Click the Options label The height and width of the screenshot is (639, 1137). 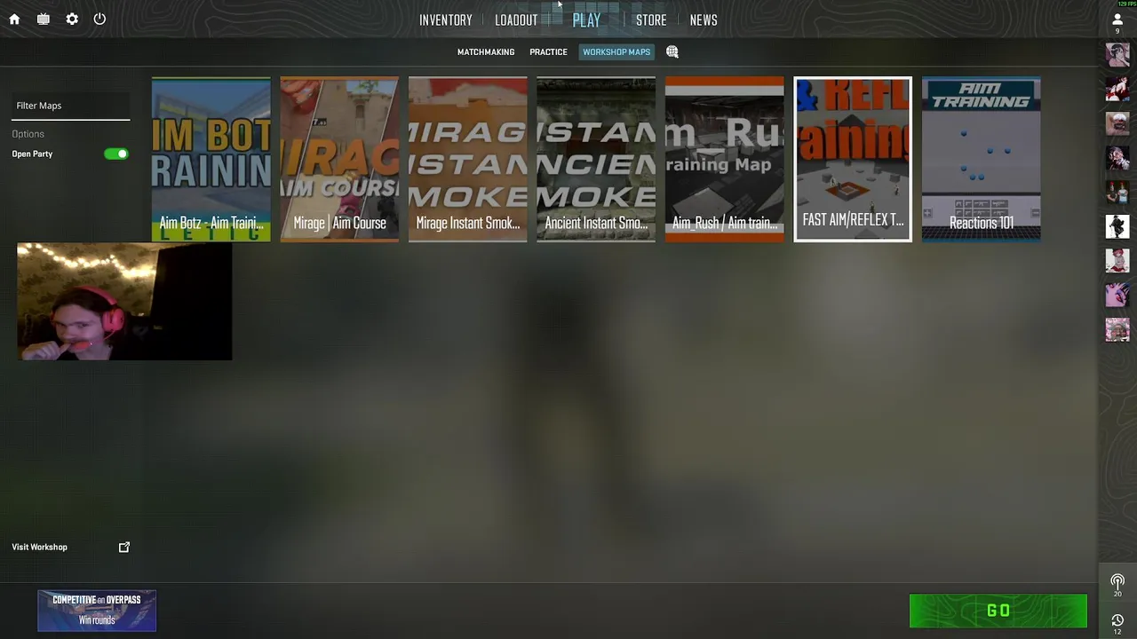click(x=28, y=134)
